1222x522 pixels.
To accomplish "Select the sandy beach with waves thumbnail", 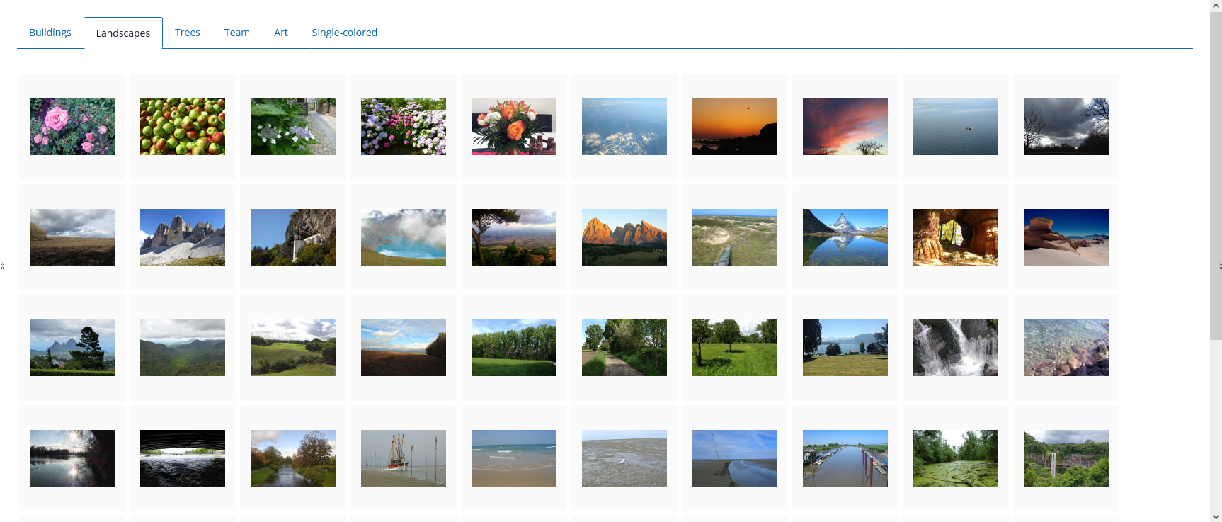I will coord(514,458).
